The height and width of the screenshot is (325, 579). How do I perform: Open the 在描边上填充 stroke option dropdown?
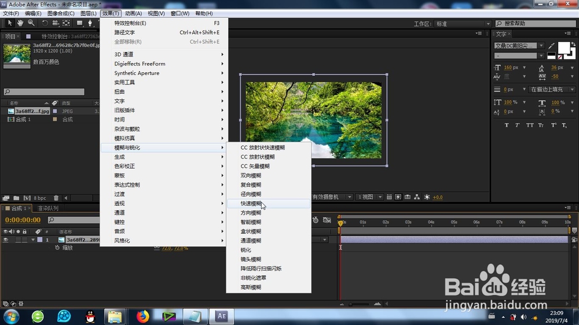coord(551,89)
